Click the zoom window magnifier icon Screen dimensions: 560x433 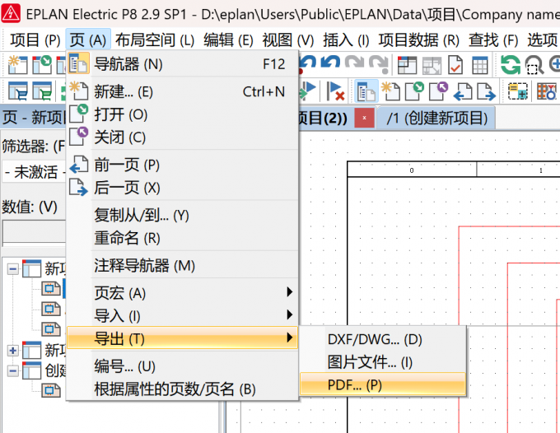click(x=534, y=65)
